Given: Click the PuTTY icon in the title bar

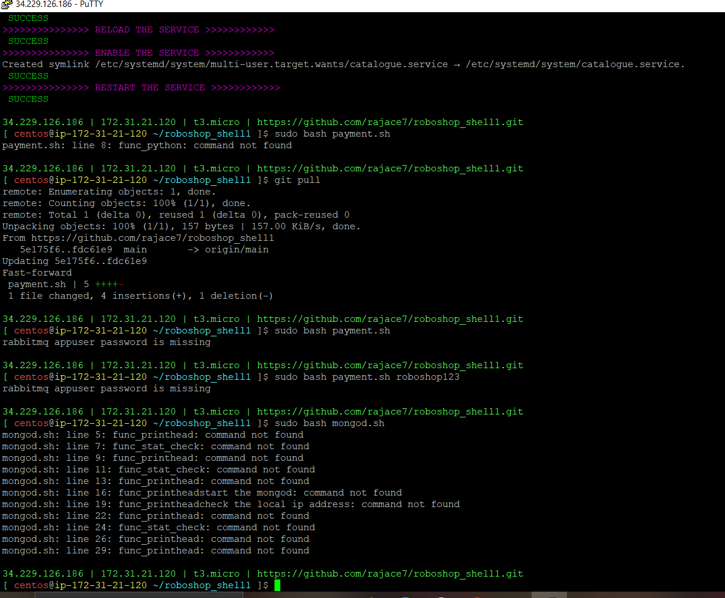Looking at the screenshot, I should click(5, 4).
